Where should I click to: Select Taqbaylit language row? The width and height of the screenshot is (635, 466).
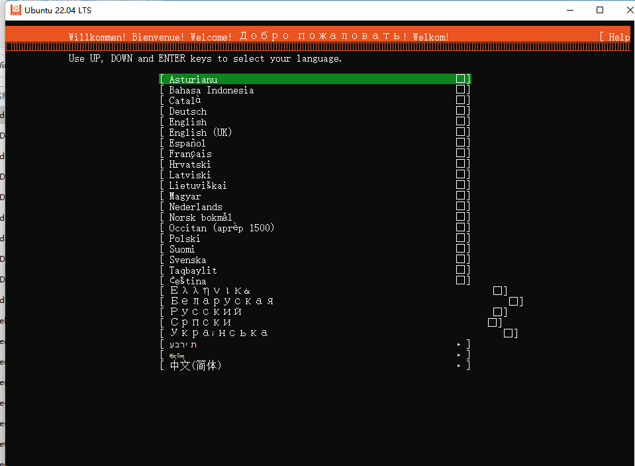[x=315, y=270]
